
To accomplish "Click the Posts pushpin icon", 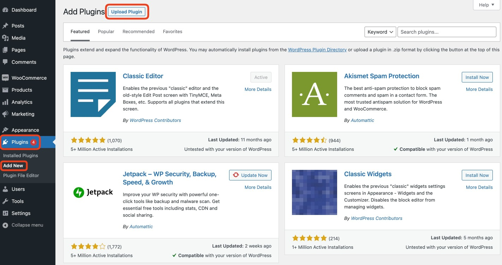I will [x=5, y=26].
